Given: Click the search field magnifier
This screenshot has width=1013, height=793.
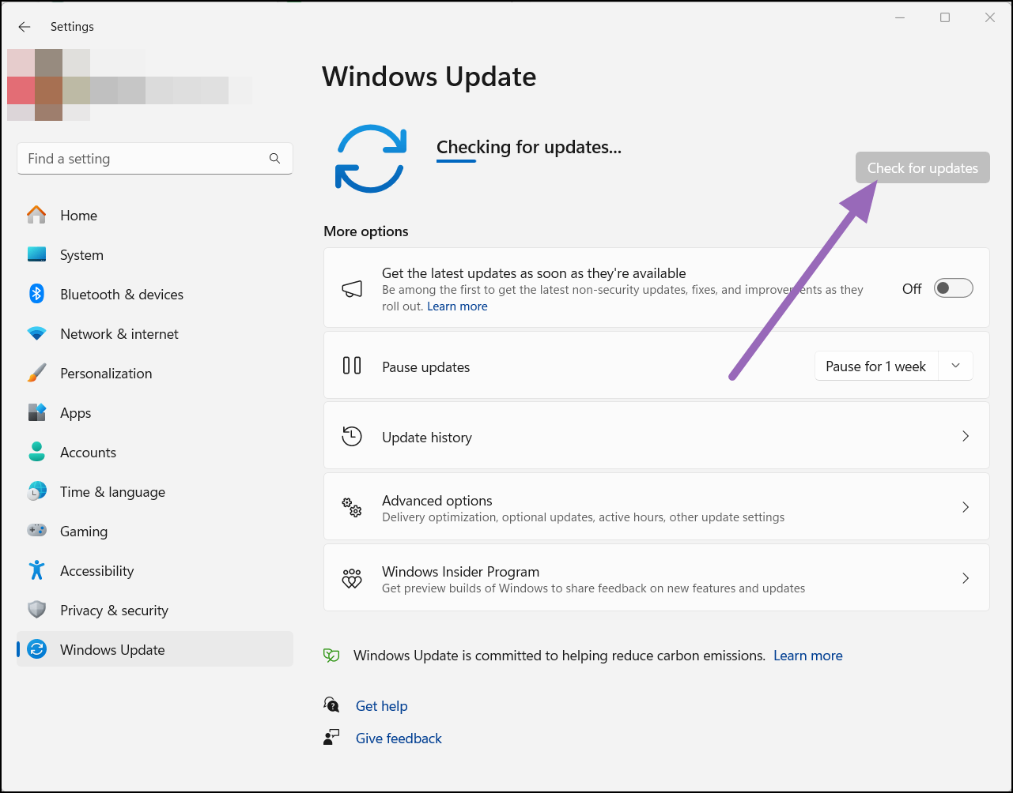Looking at the screenshot, I should click(x=274, y=158).
